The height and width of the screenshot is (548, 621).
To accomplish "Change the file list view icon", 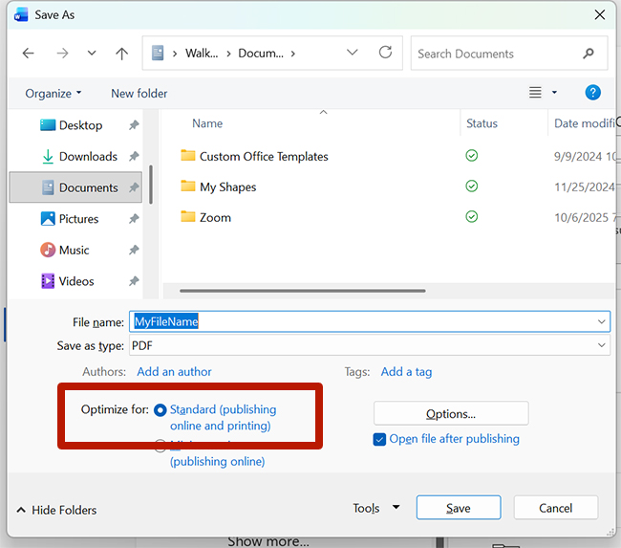I will (535, 93).
